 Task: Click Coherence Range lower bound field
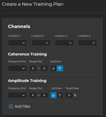[33, 68]
